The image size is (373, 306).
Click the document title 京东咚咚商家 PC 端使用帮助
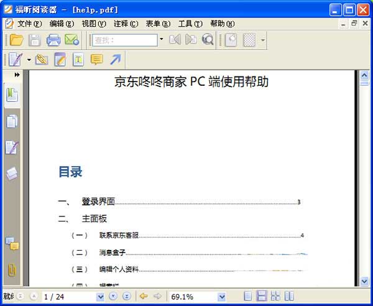click(191, 81)
